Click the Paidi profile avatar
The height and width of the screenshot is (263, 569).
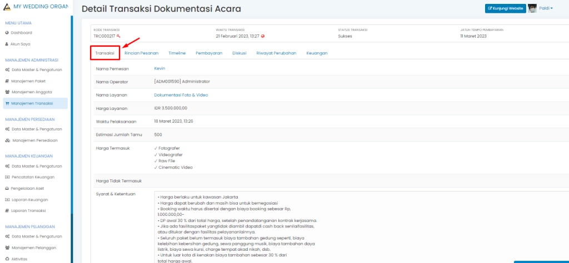tap(532, 8)
